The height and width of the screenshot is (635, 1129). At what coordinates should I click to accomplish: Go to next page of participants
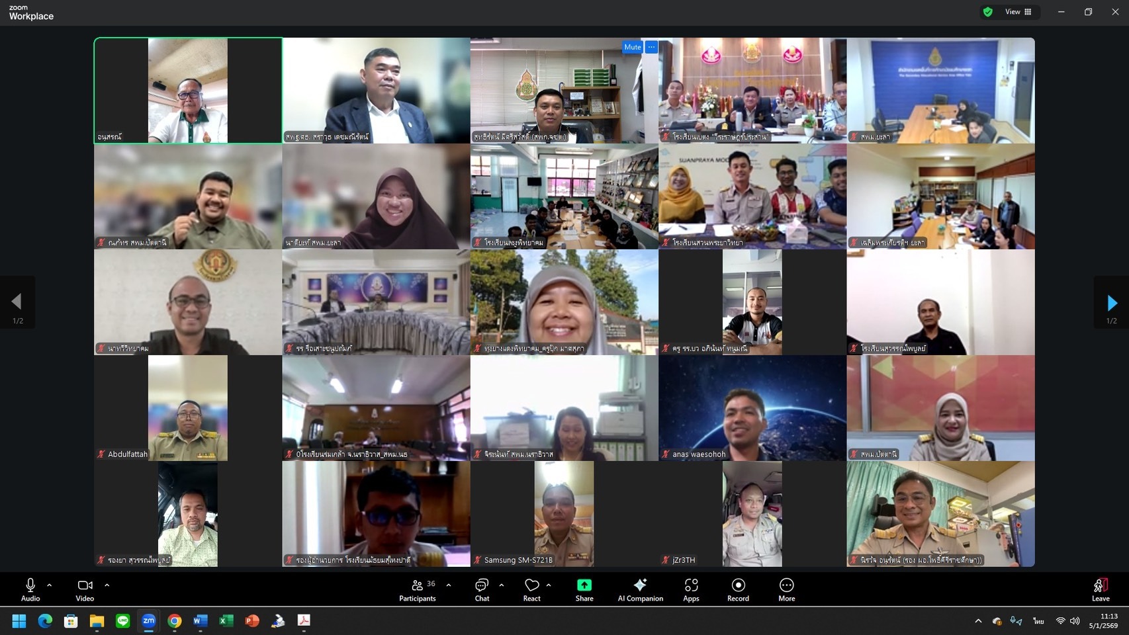pos(1112,303)
